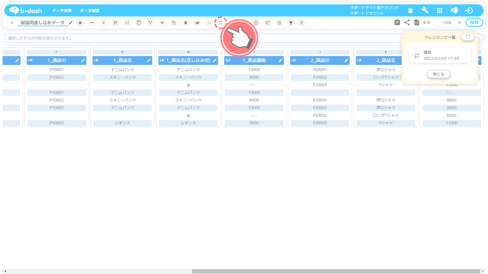Click the first P20001 cell

click(x=320, y=70)
